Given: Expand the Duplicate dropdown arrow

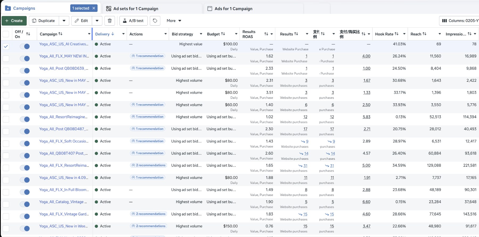Looking at the screenshot, I should pos(64,21).
